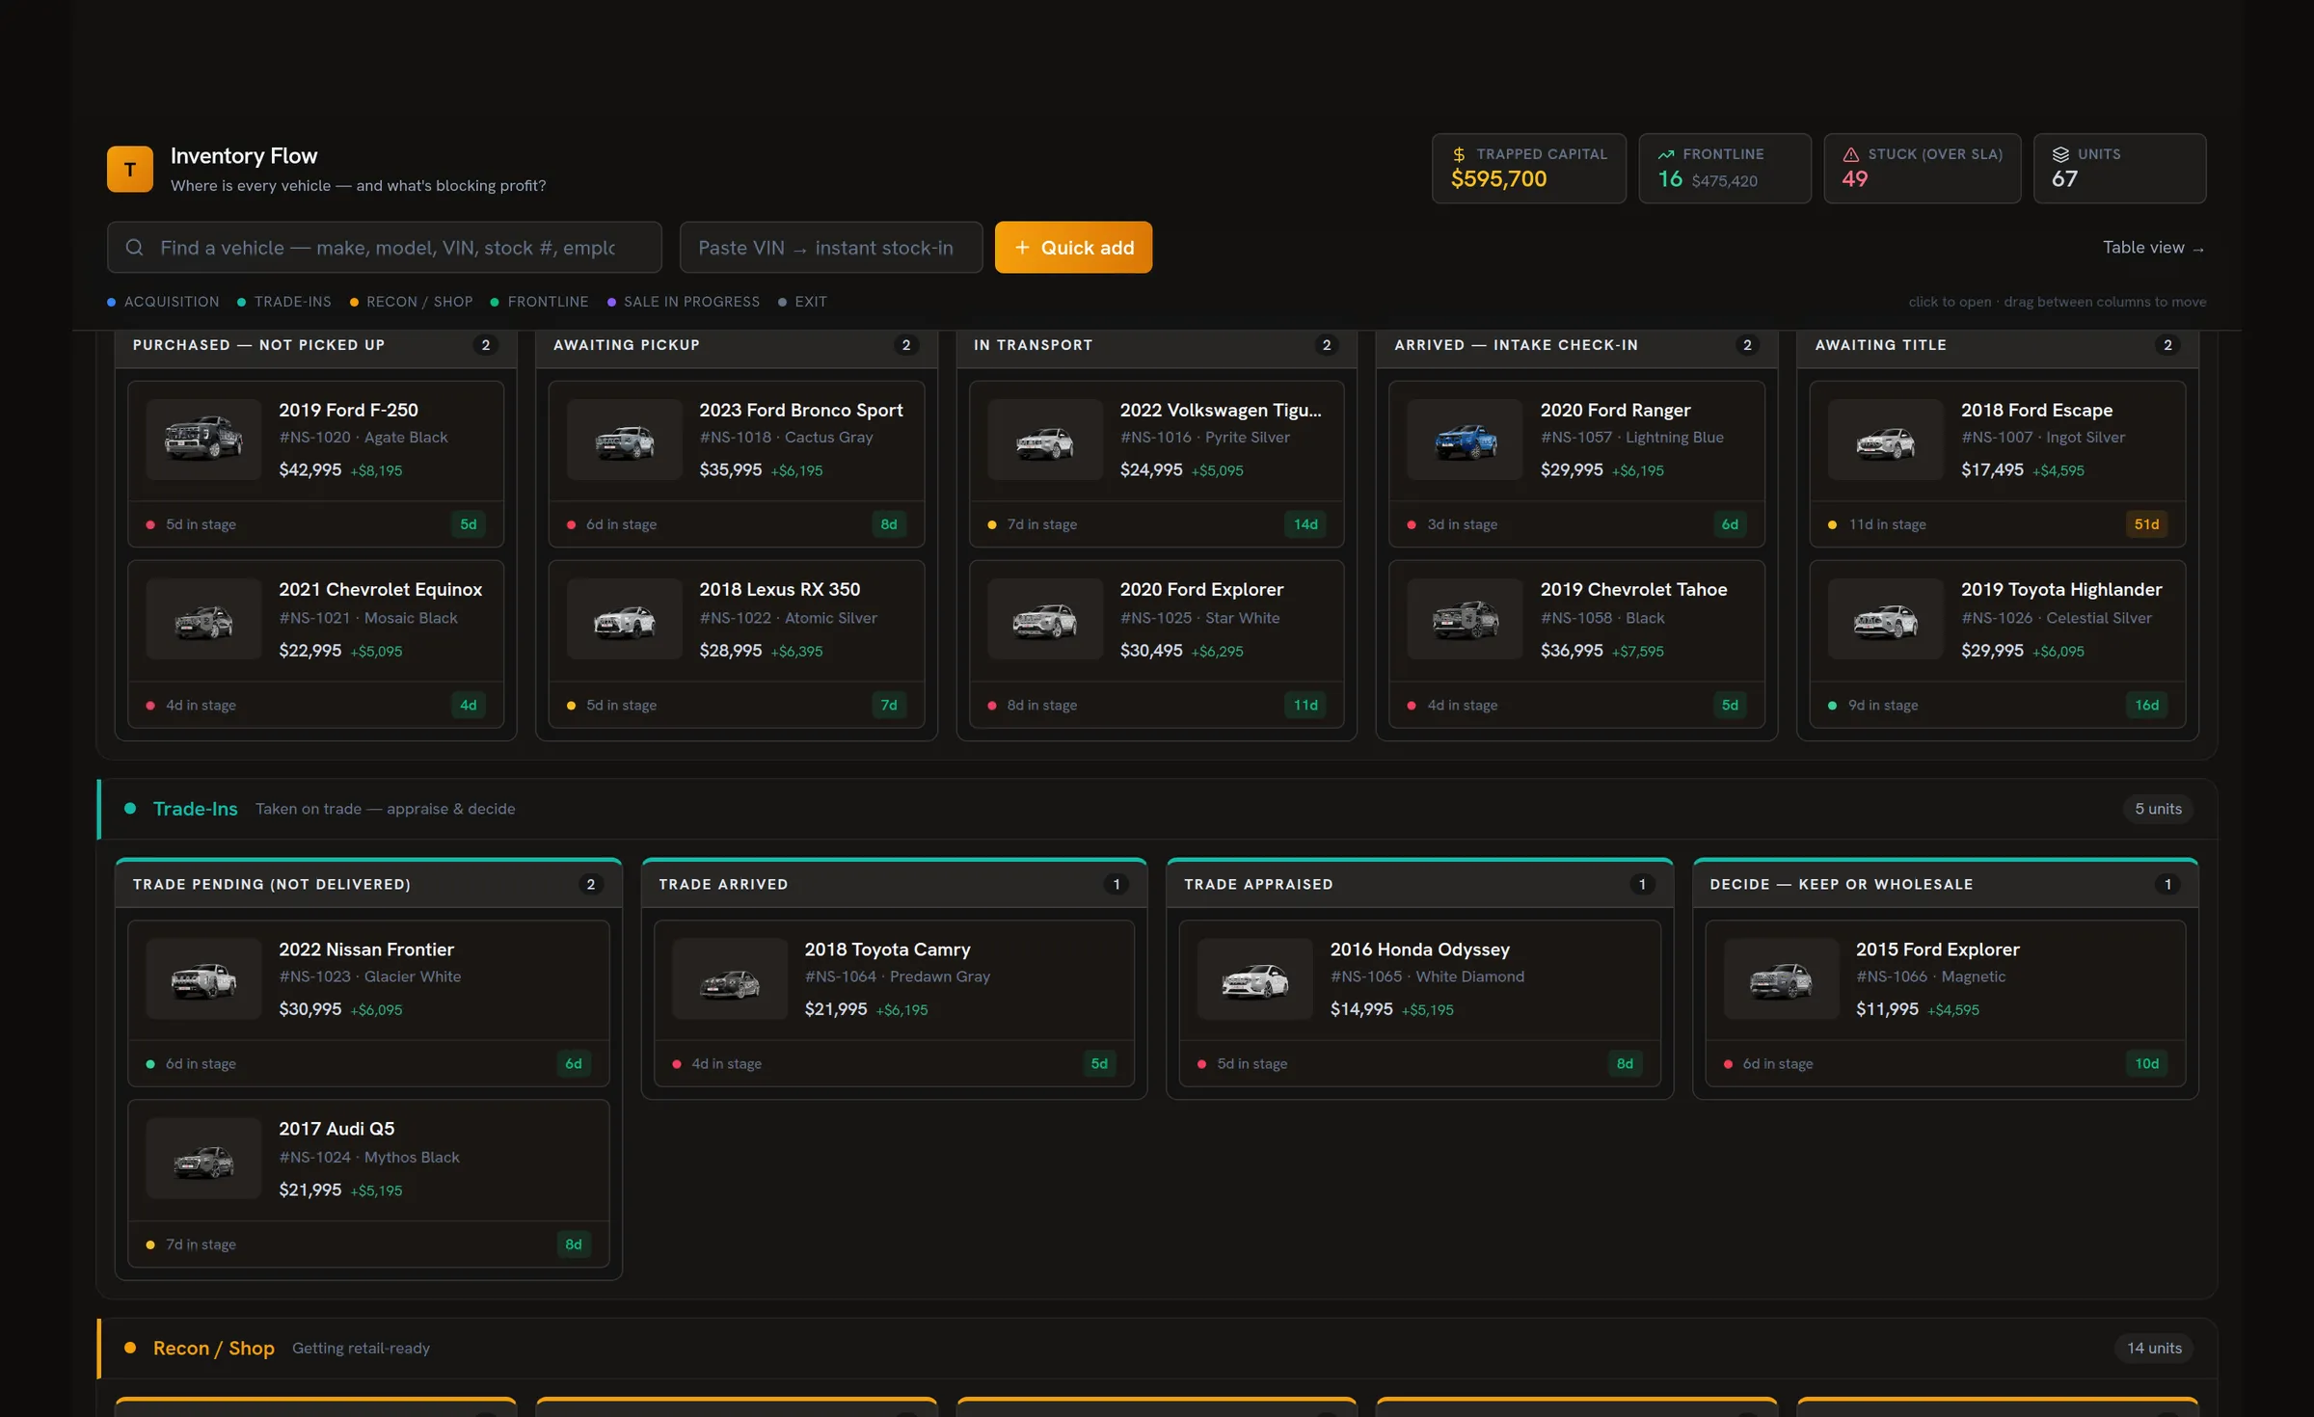Screen dimensions: 2314x1417
Task: Click the $36,995 price on Chevrolet Tahoe
Action: pos(1572,651)
